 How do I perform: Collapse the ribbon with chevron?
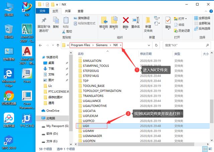[206, 11]
